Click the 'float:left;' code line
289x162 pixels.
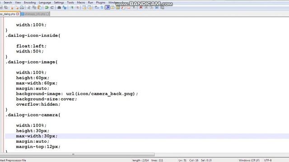point(31,46)
